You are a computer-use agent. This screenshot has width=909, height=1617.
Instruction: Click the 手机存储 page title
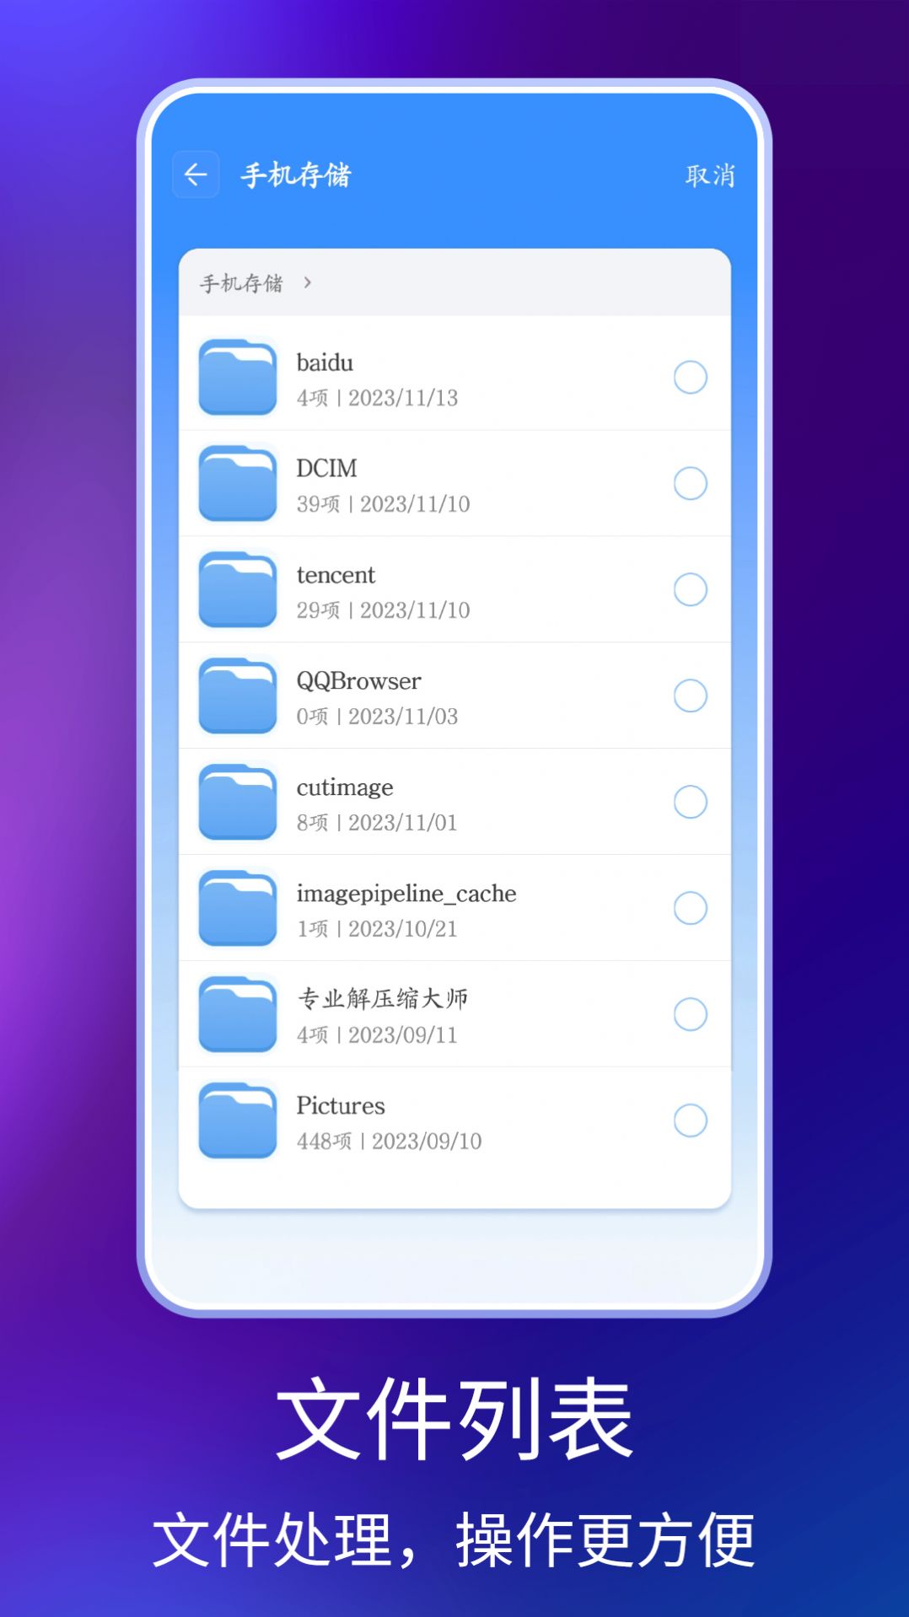tap(296, 175)
